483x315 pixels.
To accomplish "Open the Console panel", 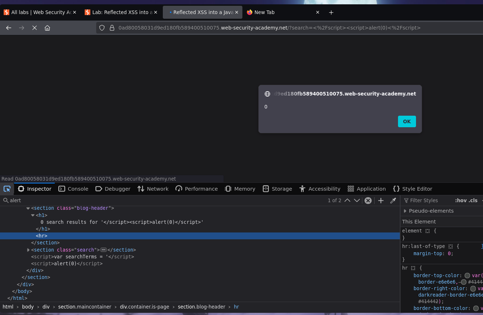I will pyautogui.click(x=73, y=189).
